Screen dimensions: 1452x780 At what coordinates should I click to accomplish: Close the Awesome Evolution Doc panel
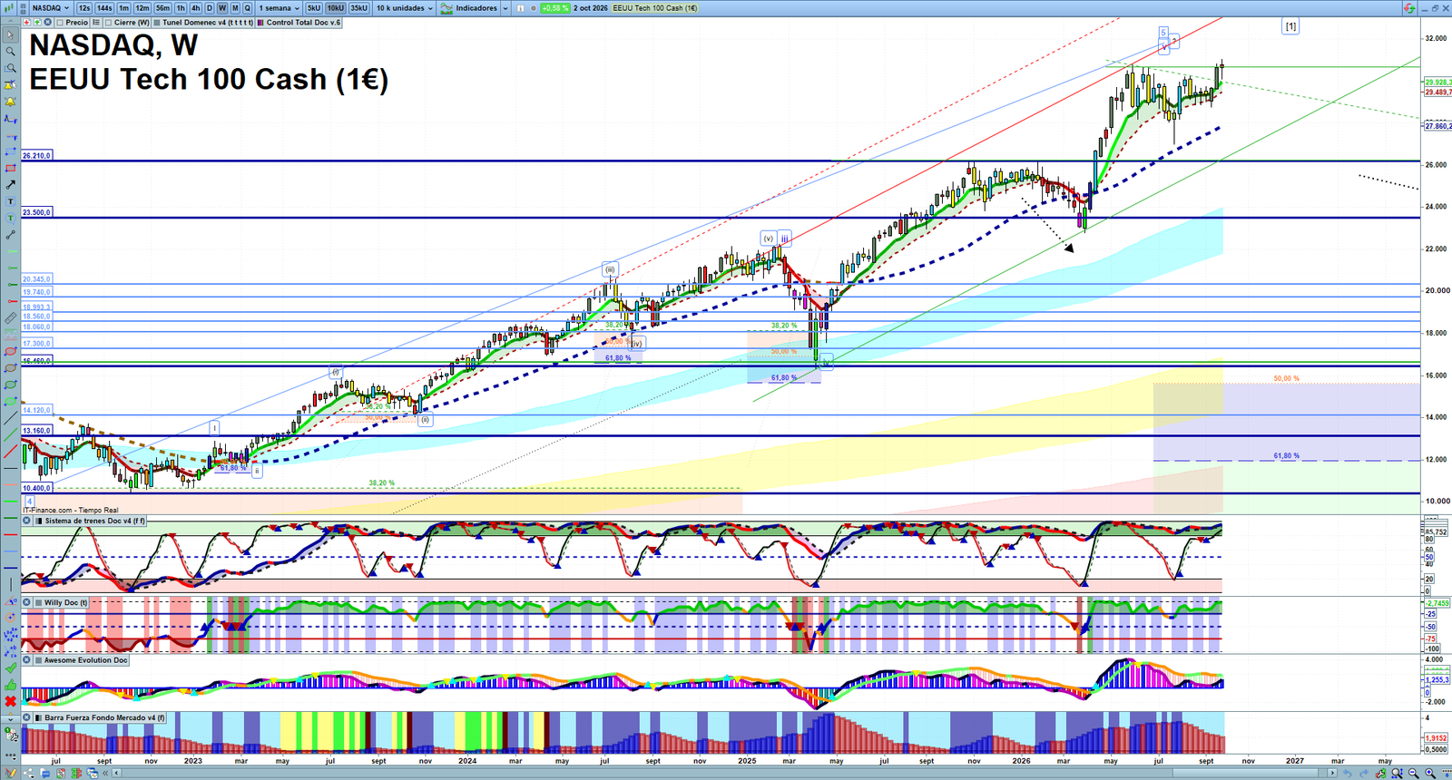27,660
